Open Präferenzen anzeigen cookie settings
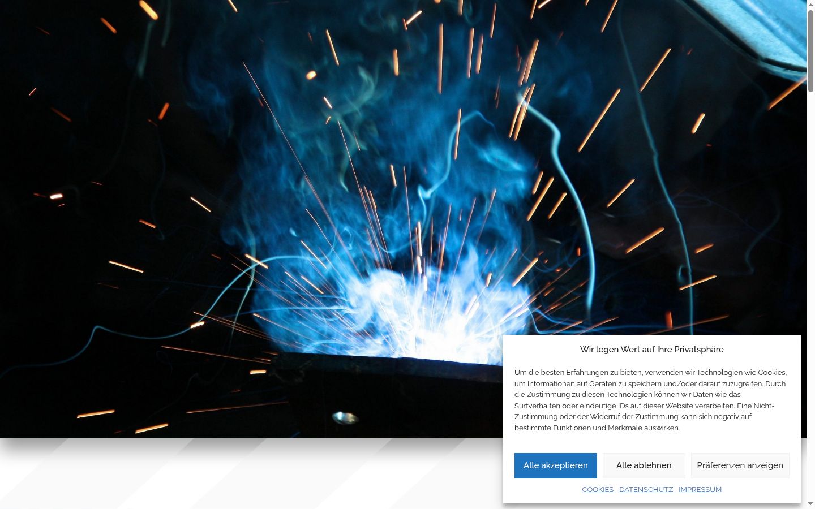The width and height of the screenshot is (815, 509). tap(740, 465)
